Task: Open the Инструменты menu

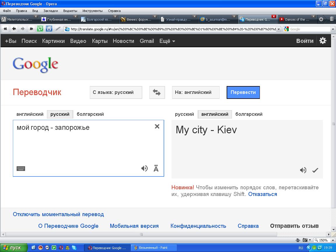Action: pos(92,11)
